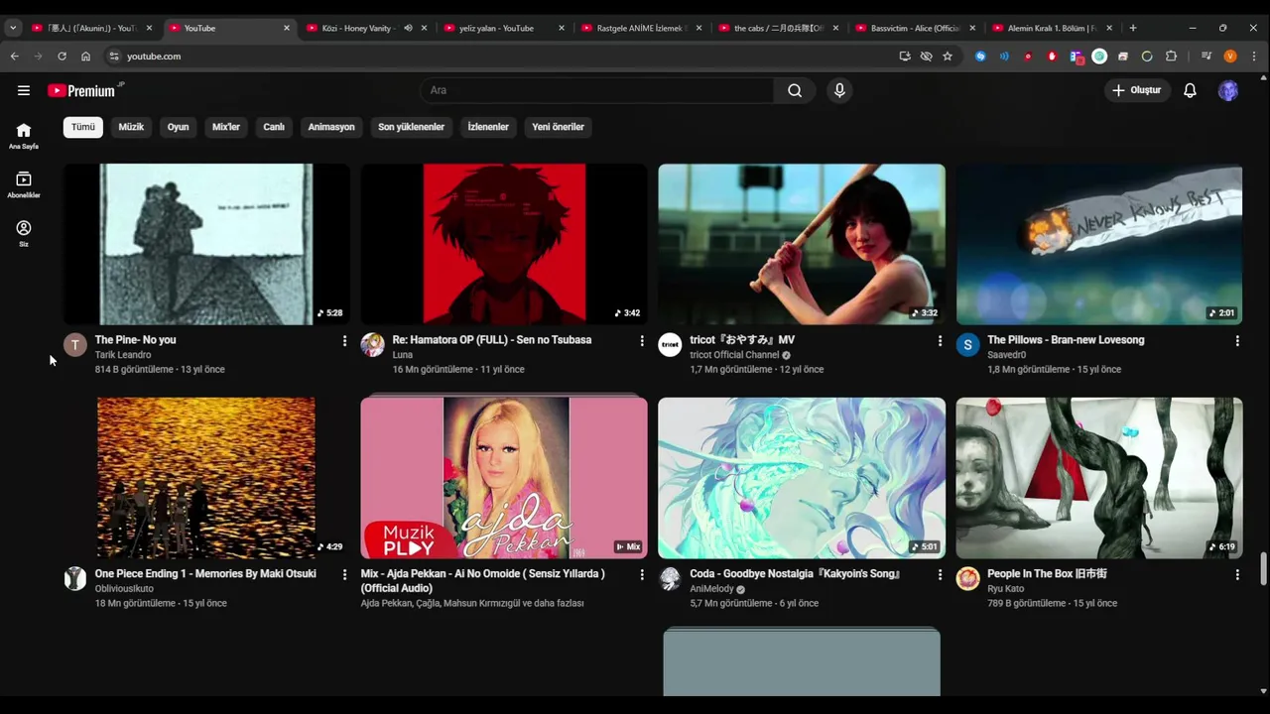Open Coda - Goodbye Nostalgia title link
Image resolution: width=1270 pixels, height=714 pixels.
[795, 574]
